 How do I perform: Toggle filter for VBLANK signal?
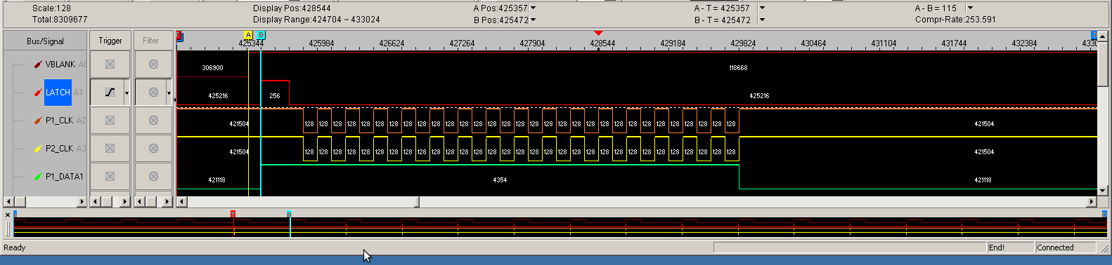tap(153, 64)
